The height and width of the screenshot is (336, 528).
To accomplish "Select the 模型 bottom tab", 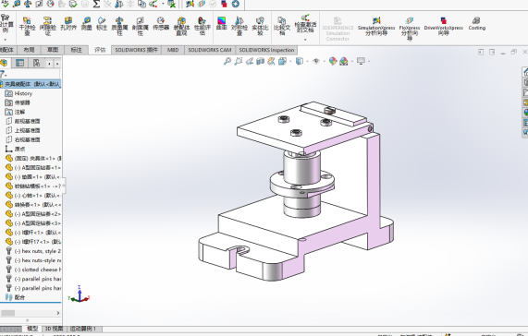I will 32,329.
